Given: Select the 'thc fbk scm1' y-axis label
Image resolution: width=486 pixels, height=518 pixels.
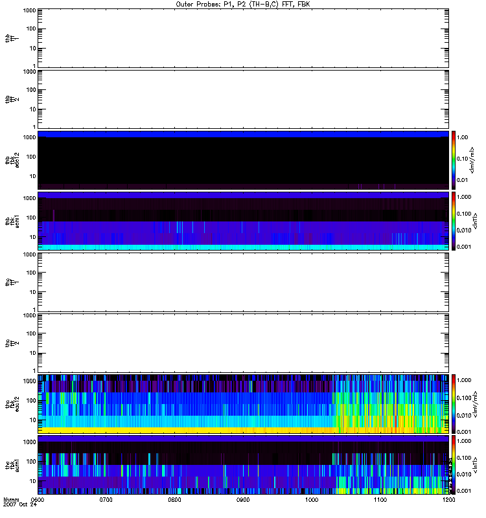Looking at the screenshot, I should 12,465.
